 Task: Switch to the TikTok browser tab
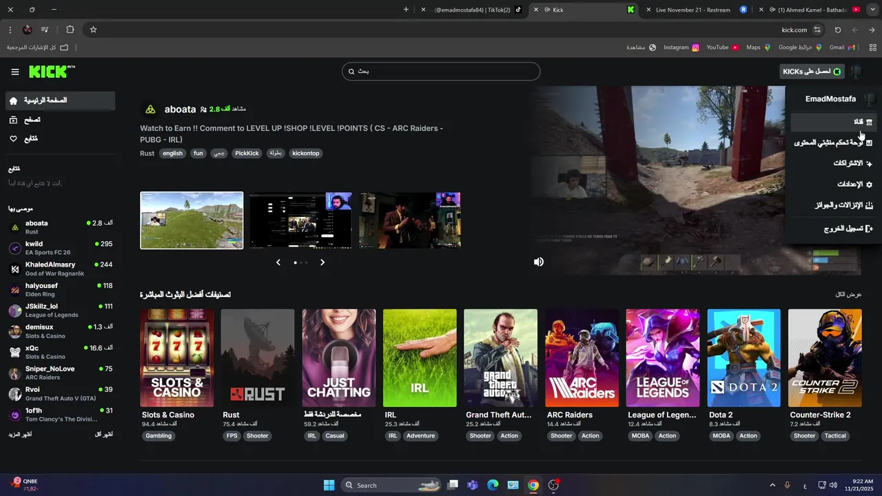coord(472,10)
